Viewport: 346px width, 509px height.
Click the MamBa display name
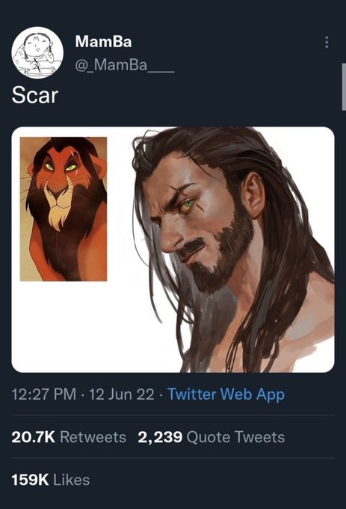pyautogui.click(x=103, y=42)
